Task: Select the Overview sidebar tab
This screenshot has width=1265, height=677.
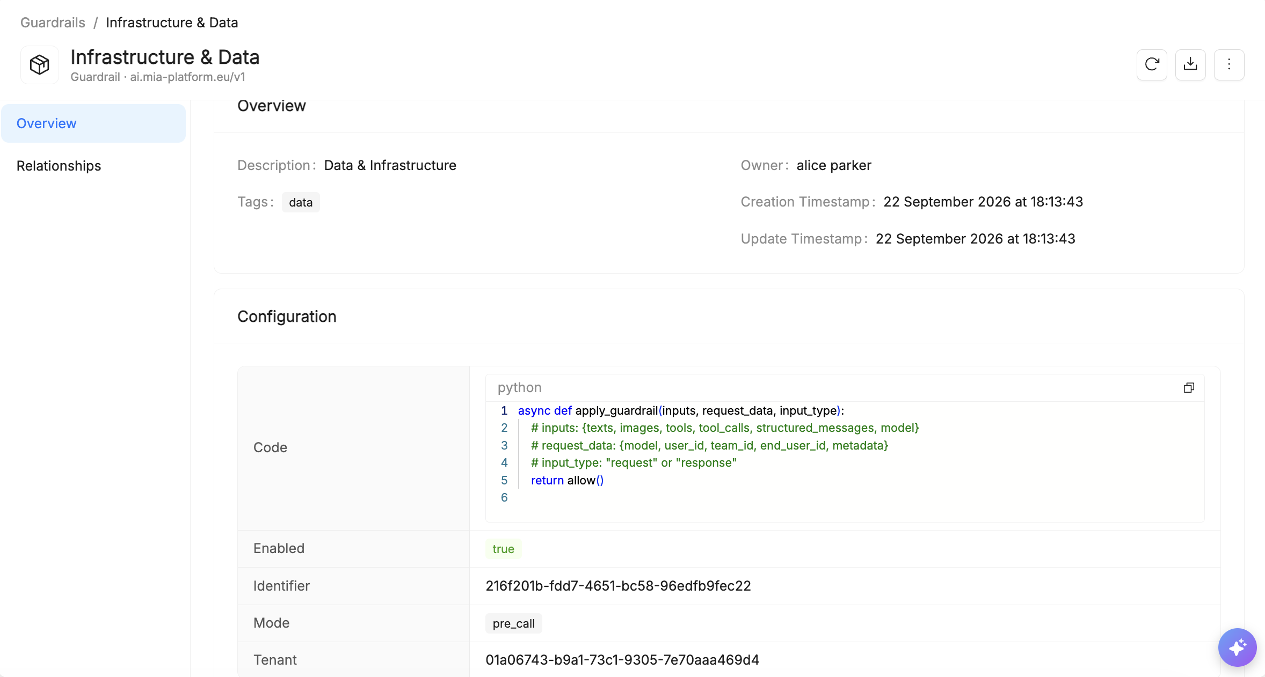Action: tap(93, 123)
